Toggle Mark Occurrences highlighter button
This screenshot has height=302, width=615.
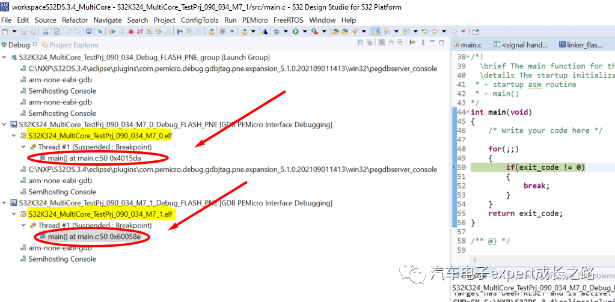tap(376, 31)
